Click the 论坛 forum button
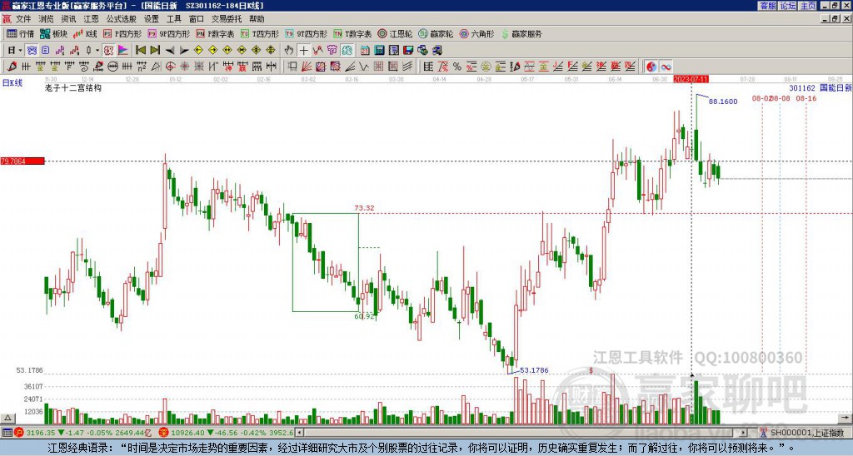 coord(788,6)
